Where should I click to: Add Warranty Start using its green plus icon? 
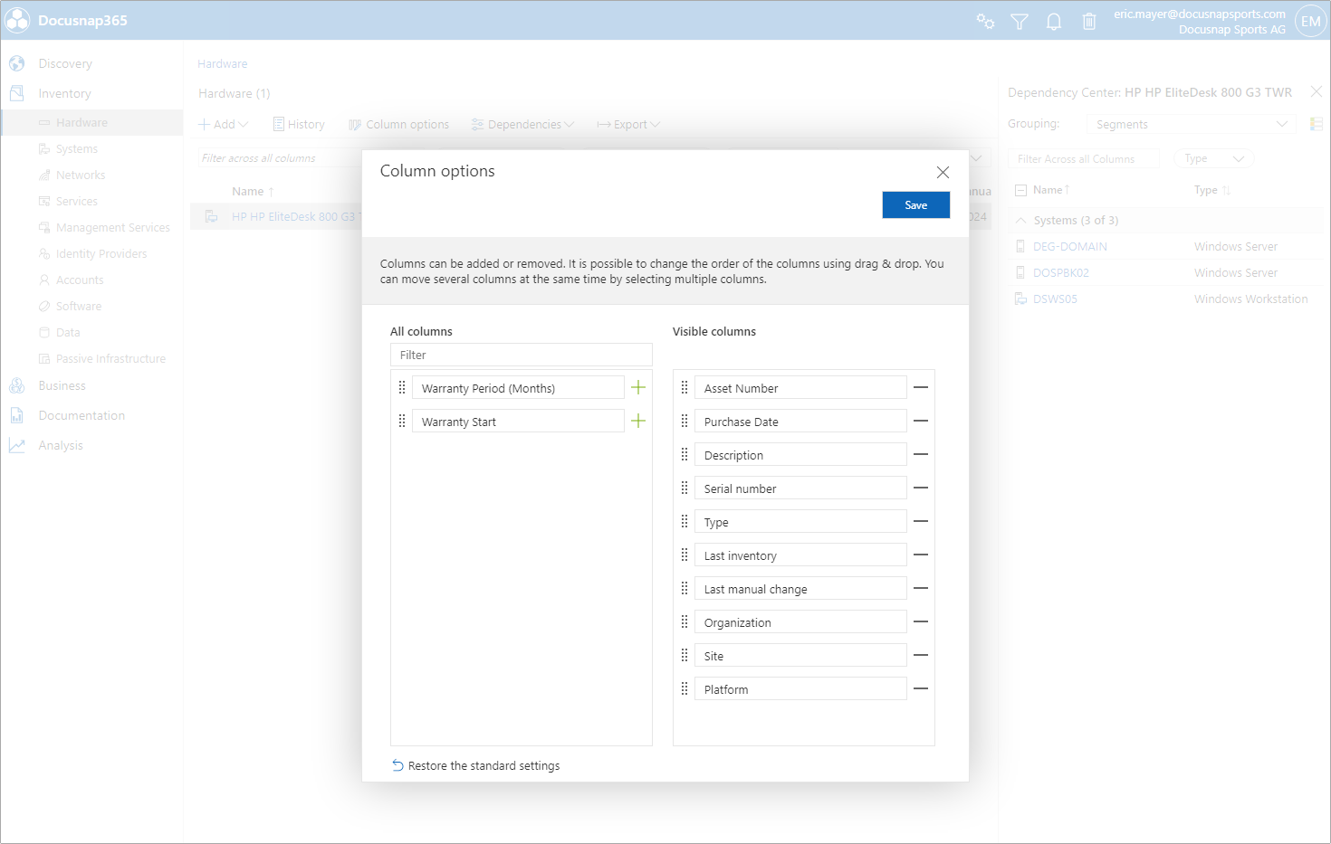pos(638,421)
